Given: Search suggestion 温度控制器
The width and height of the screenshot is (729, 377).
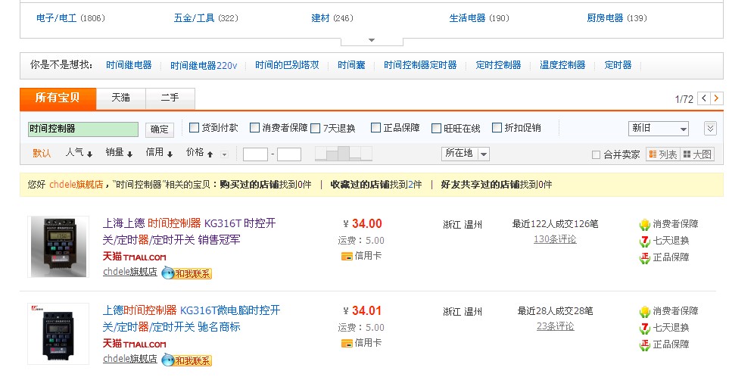Looking at the screenshot, I should click(x=562, y=65).
